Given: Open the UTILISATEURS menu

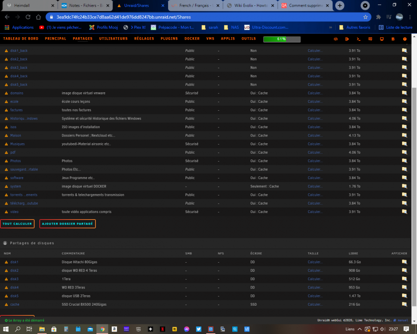Looking at the screenshot, I should point(113,39).
